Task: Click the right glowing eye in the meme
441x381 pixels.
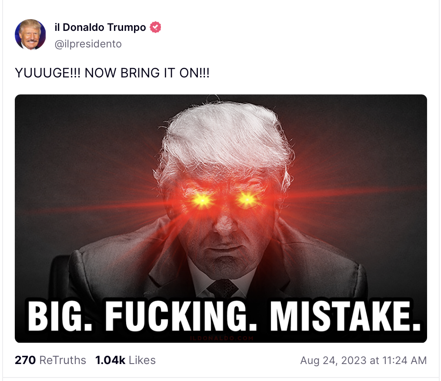Action: (247, 200)
